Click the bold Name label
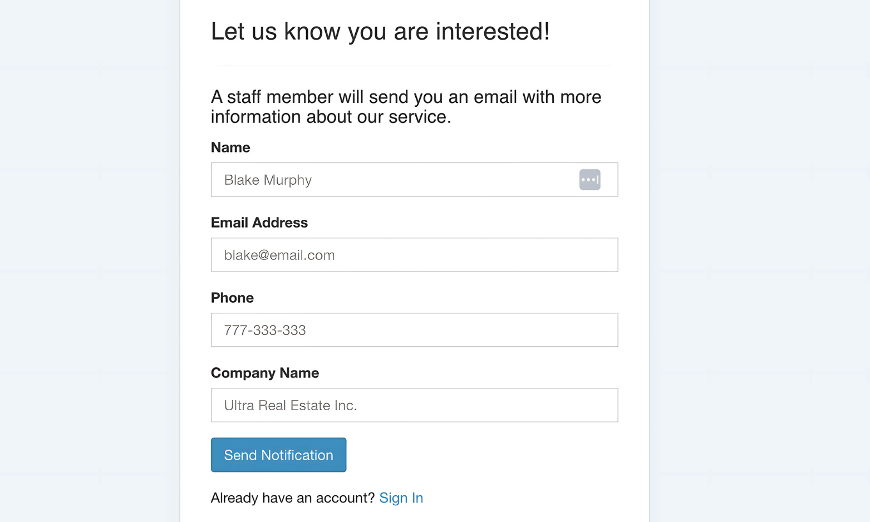870x522 pixels. point(230,147)
